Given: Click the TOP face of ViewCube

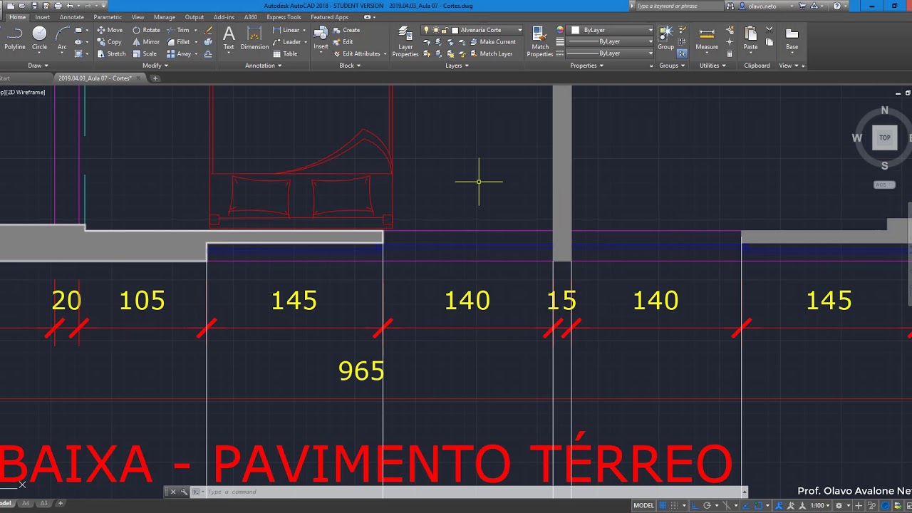Looking at the screenshot, I should (x=884, y=138).
